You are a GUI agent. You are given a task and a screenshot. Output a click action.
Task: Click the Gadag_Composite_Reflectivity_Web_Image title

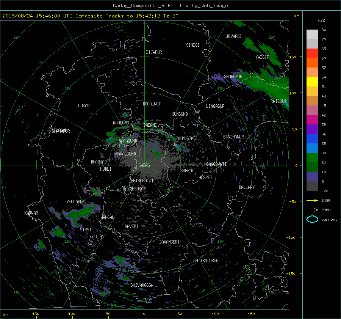click(x=170, y=6)
